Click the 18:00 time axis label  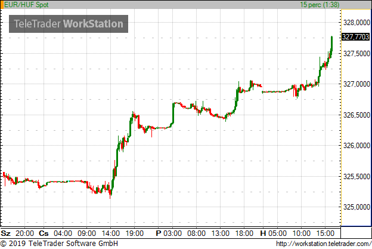[244, 233]
